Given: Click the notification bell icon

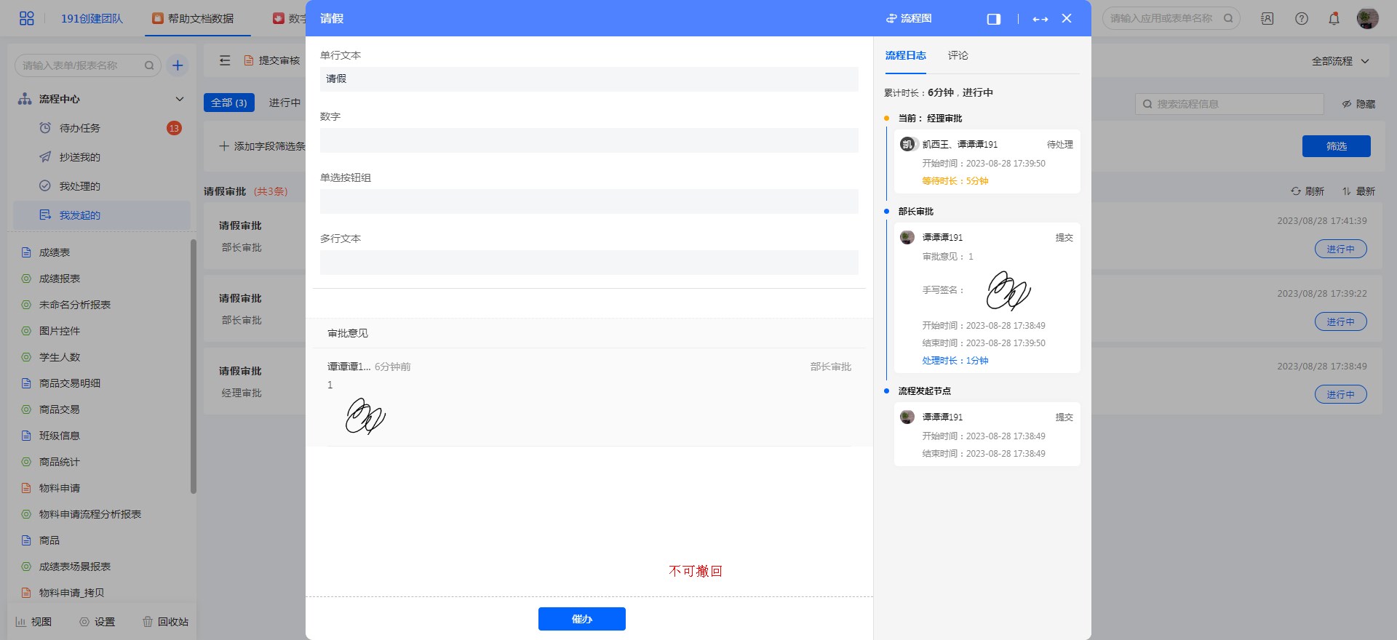Looking at the screenshot, I should [1334, 19].
